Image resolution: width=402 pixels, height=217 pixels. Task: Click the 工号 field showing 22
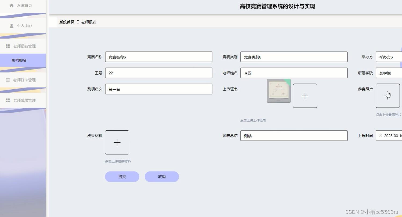(158, 73)
